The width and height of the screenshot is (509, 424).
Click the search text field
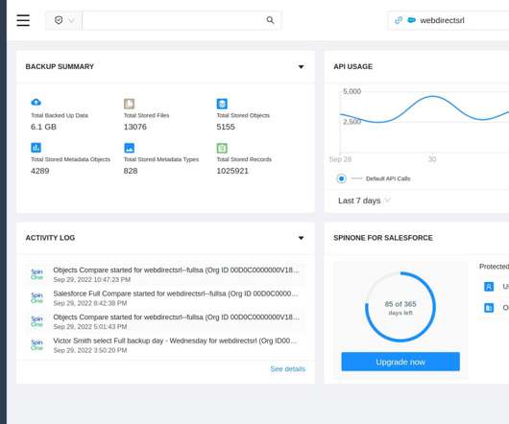coord(174,20)
